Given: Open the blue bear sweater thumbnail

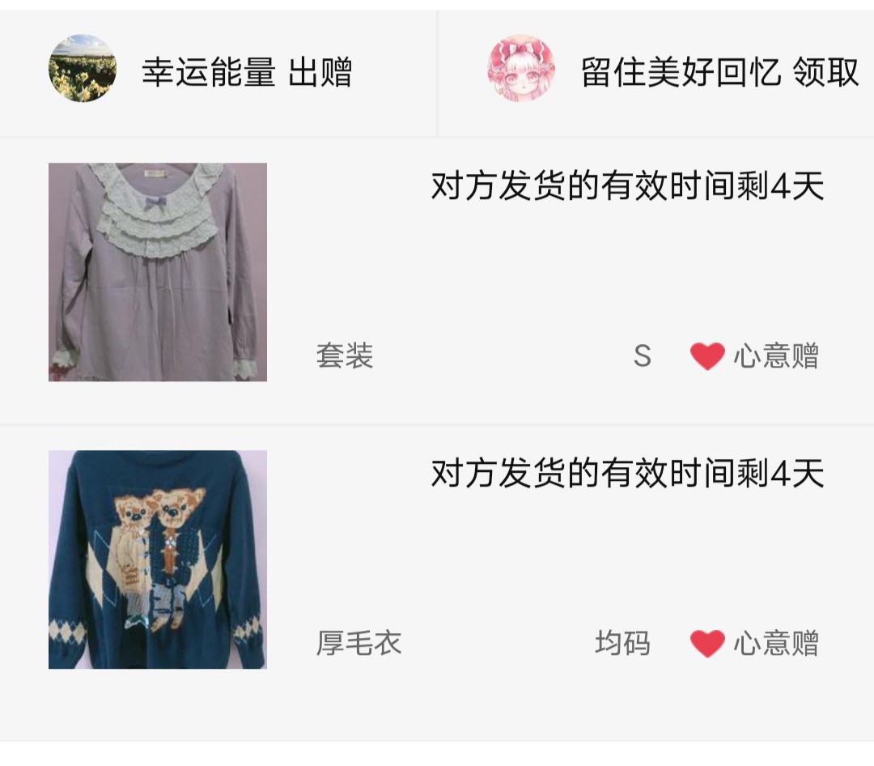Looking at the screenshot, I should pos(158,560).
